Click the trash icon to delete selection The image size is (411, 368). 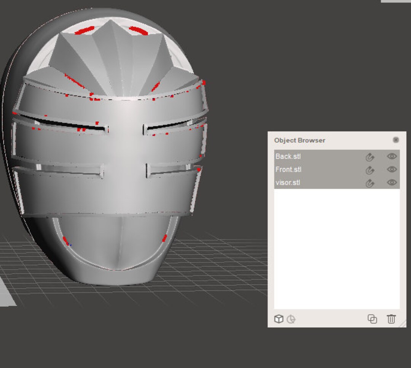(392, 320)
